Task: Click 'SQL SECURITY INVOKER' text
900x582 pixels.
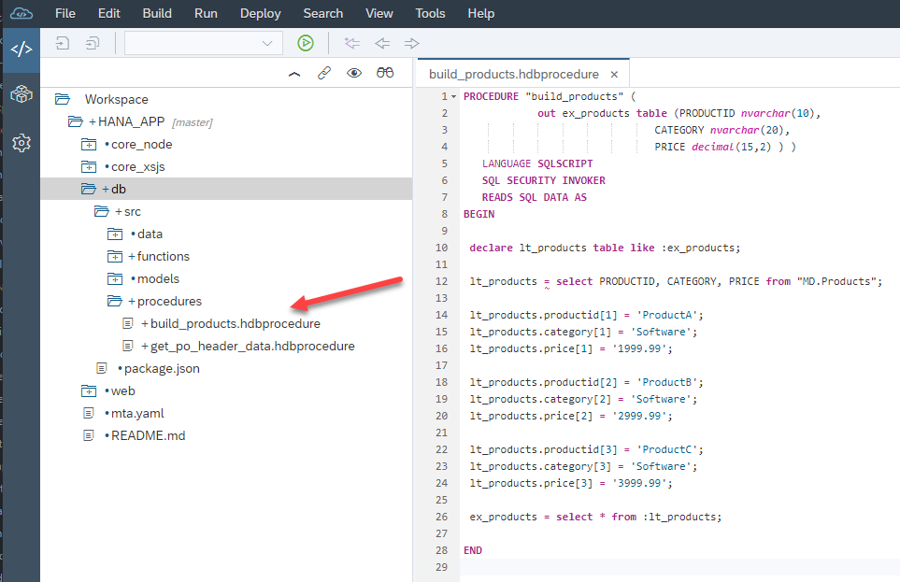Action: coord(544,180)
